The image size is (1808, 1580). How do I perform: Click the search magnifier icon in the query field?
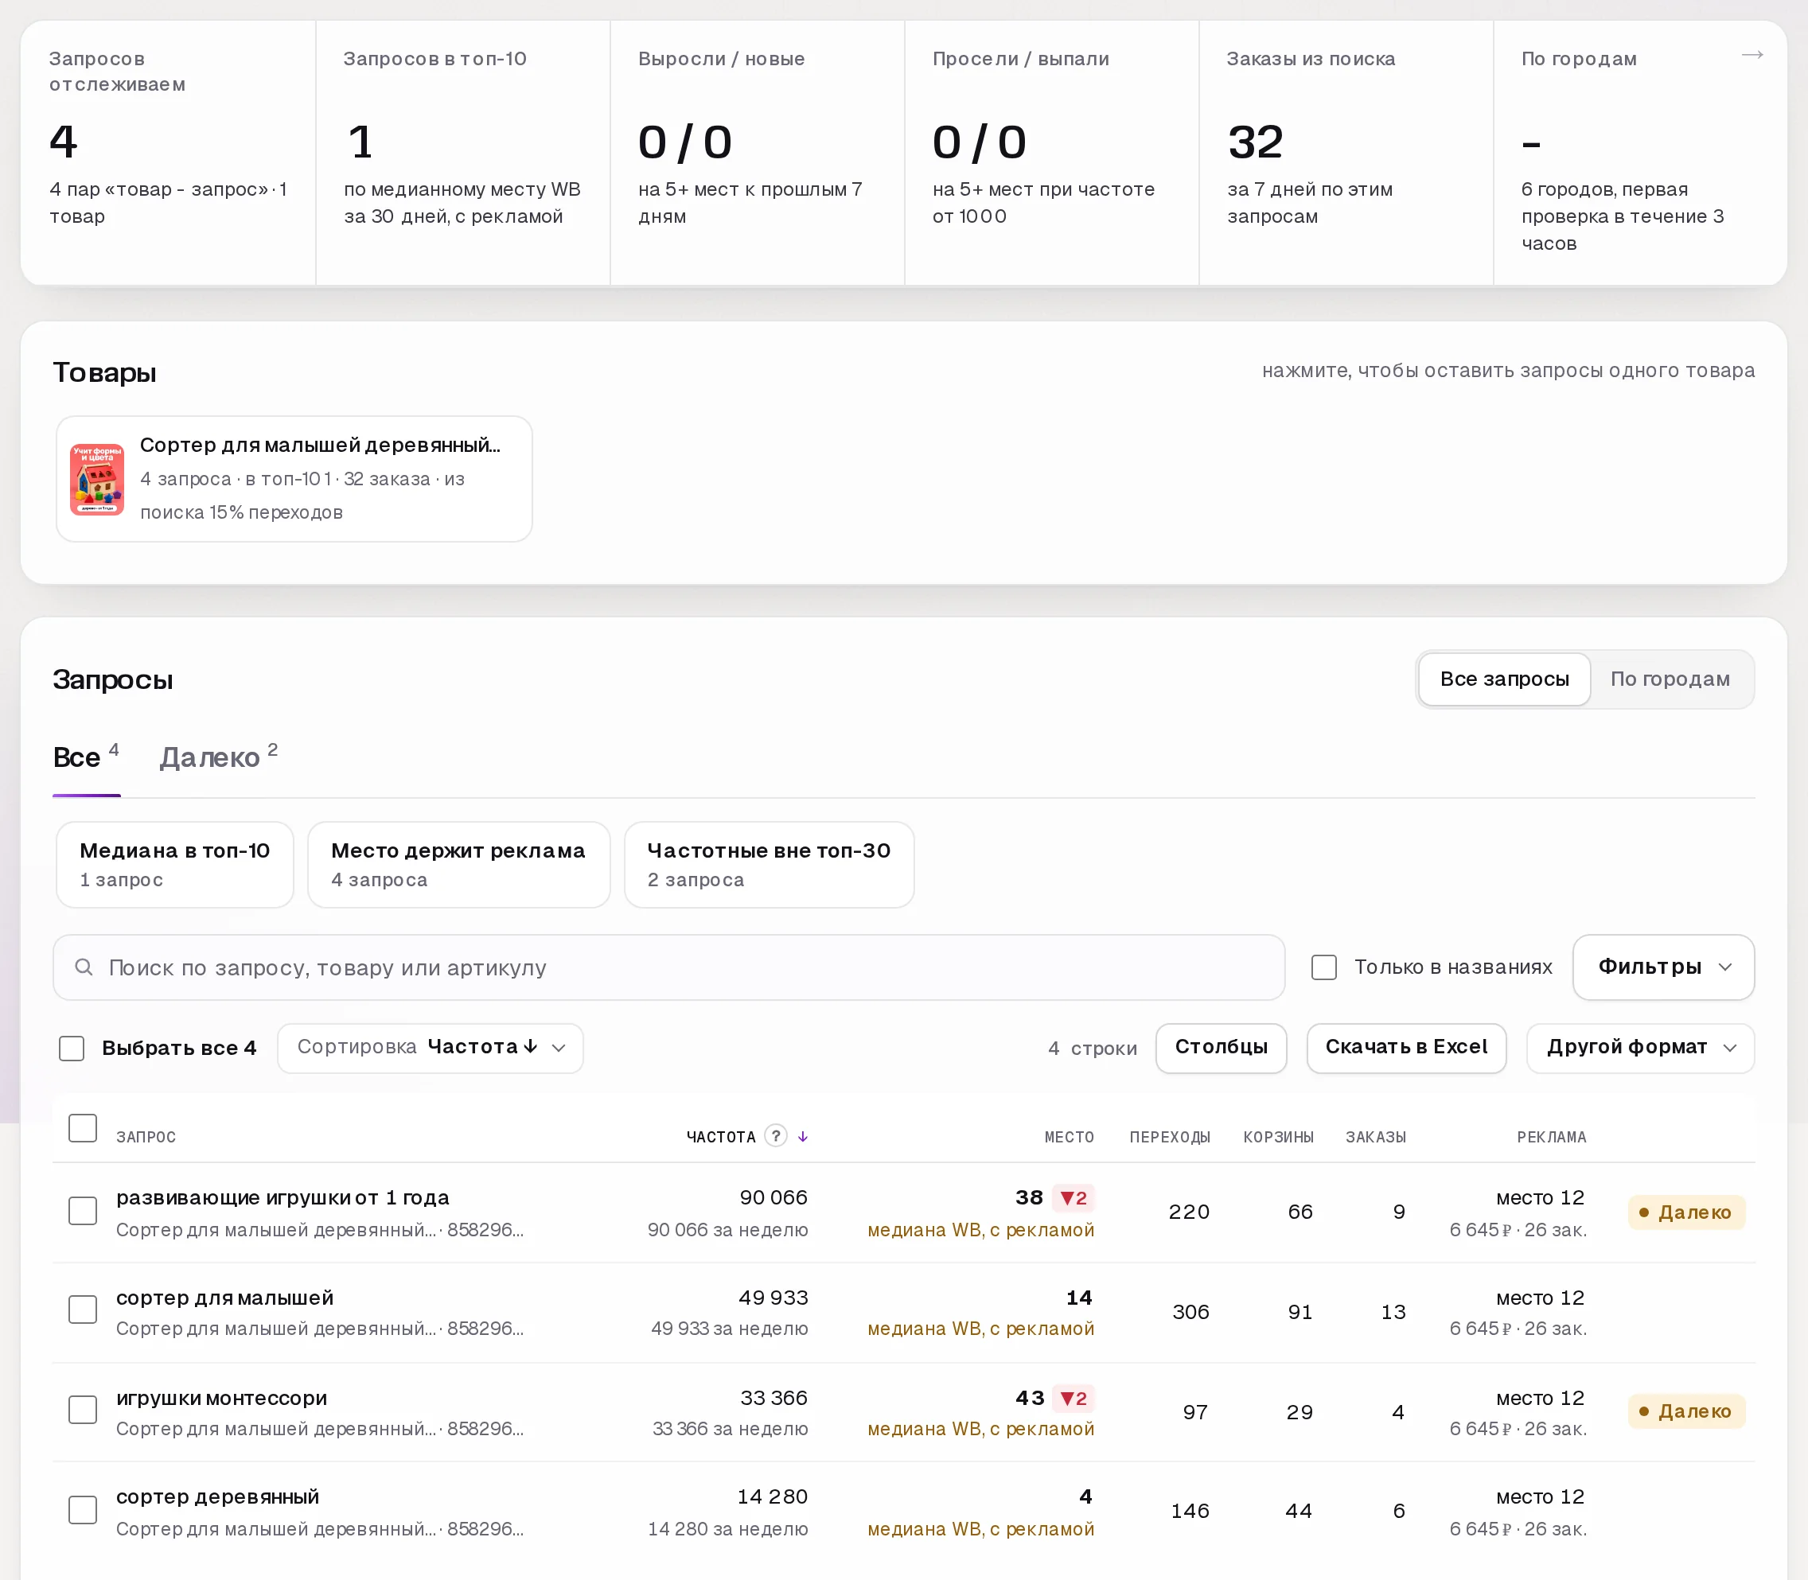coord(84,967)
